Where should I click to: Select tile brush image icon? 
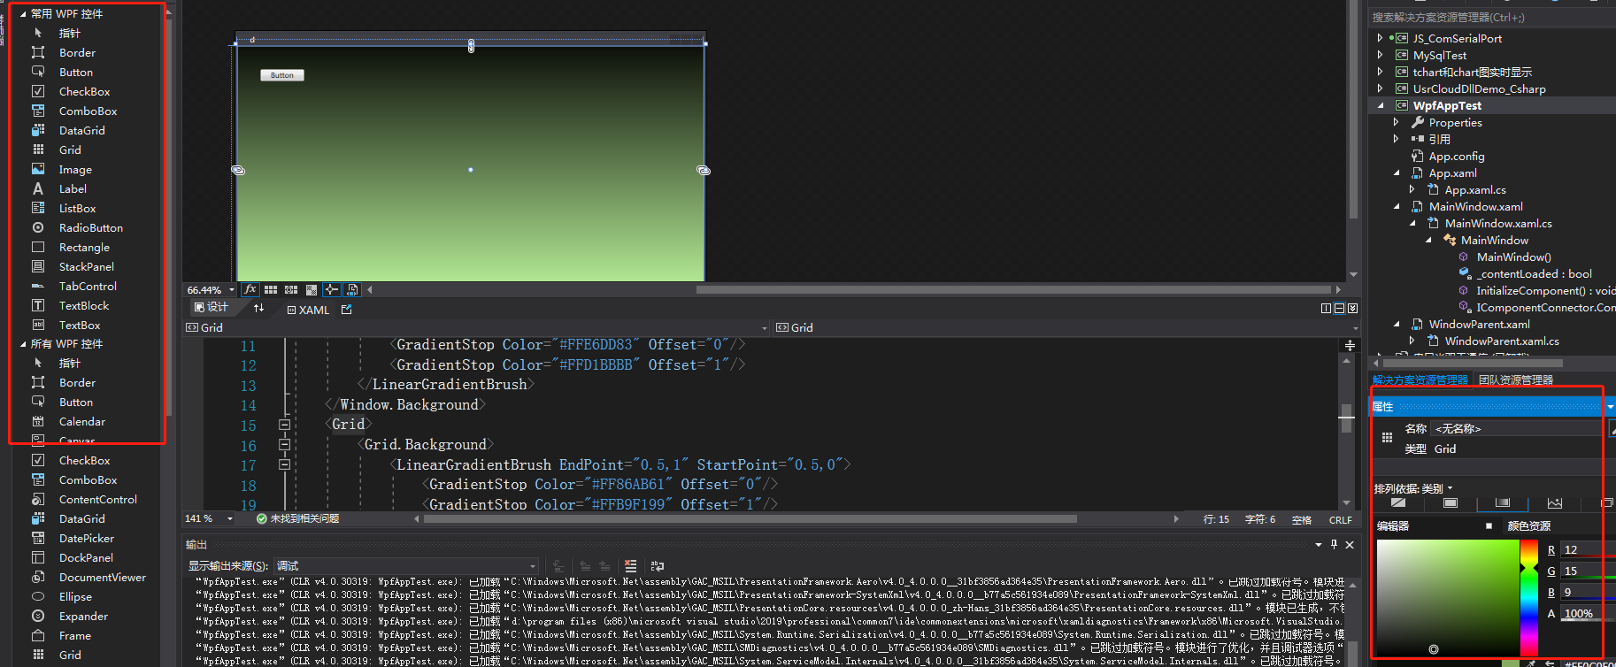(1554, 502)
